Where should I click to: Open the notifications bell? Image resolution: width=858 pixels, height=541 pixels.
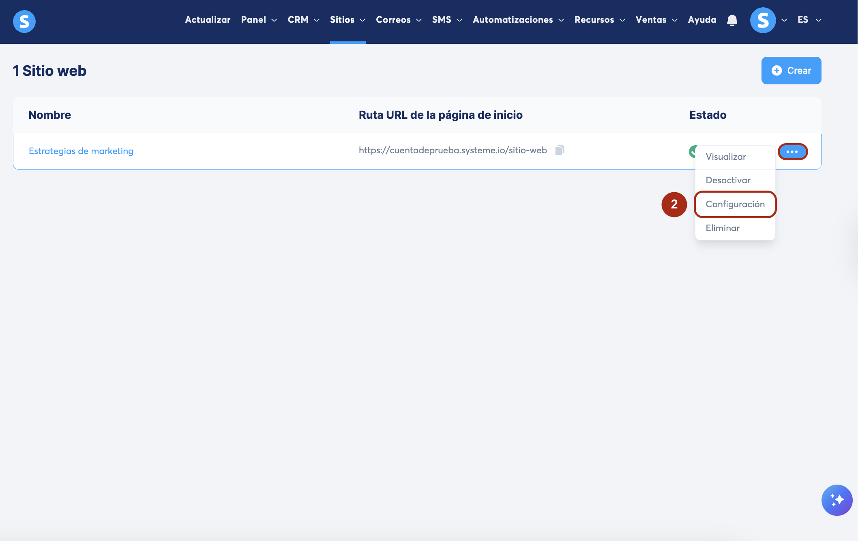click(732, 20)
